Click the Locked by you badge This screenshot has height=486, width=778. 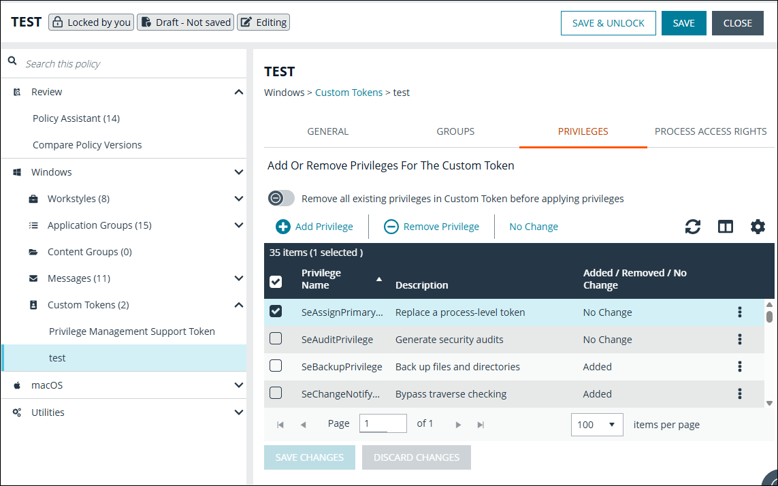(91, 22)
